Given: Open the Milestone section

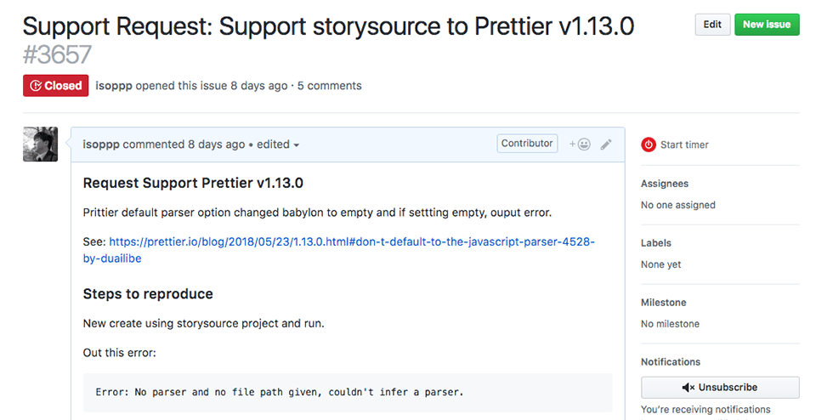Looking at the screenshot, I should pos(664,303).
